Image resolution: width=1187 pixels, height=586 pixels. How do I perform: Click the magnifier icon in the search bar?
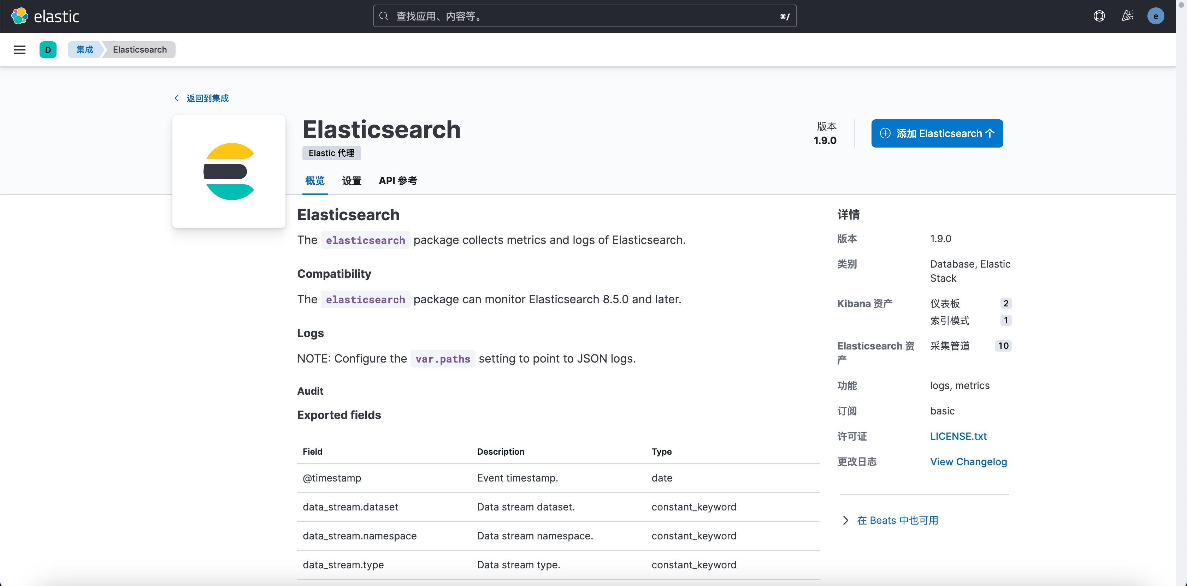(x=383, y=16)
